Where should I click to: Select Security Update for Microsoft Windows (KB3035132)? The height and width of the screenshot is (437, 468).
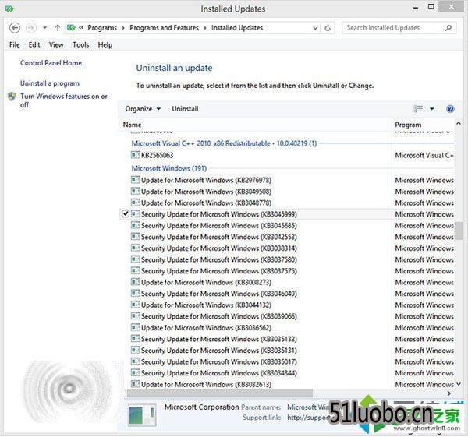tap(219, 339)
